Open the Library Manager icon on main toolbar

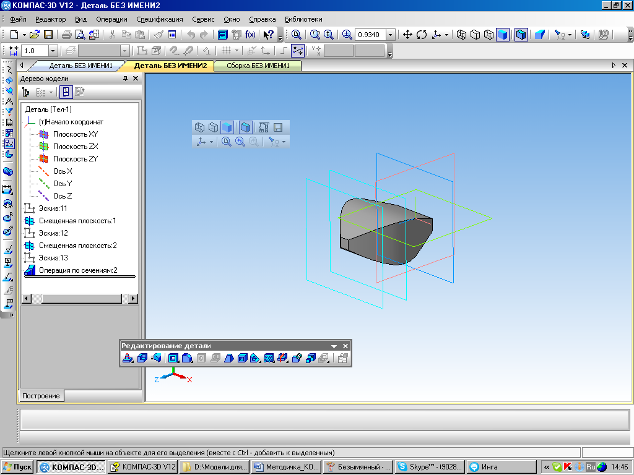pos(222,35)
